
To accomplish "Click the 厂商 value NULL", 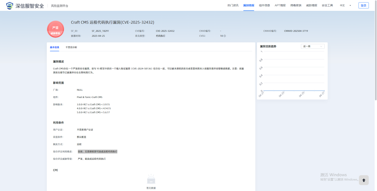I will pyautogui.click(x=80, y=90).
